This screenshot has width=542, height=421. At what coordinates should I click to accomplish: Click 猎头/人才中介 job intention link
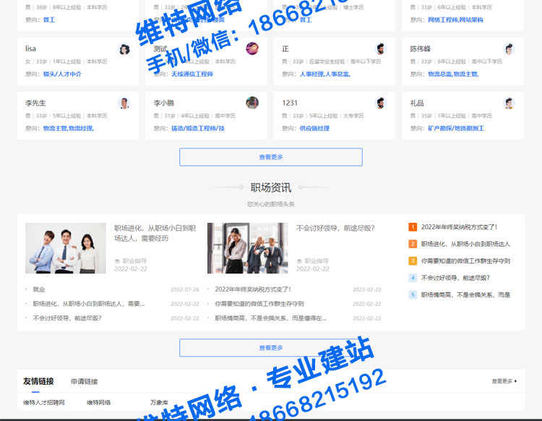(x=62, y=74)
